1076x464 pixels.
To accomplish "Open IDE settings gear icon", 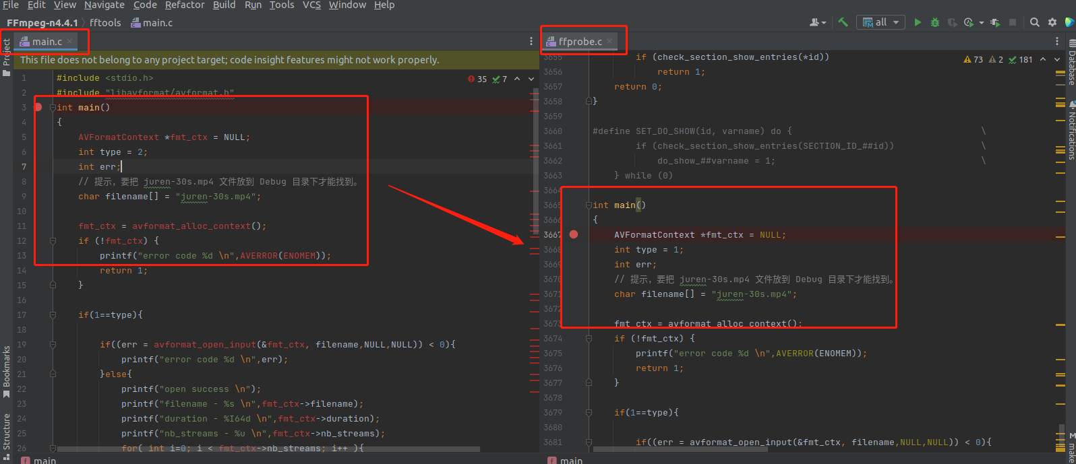I will 1052,22.
